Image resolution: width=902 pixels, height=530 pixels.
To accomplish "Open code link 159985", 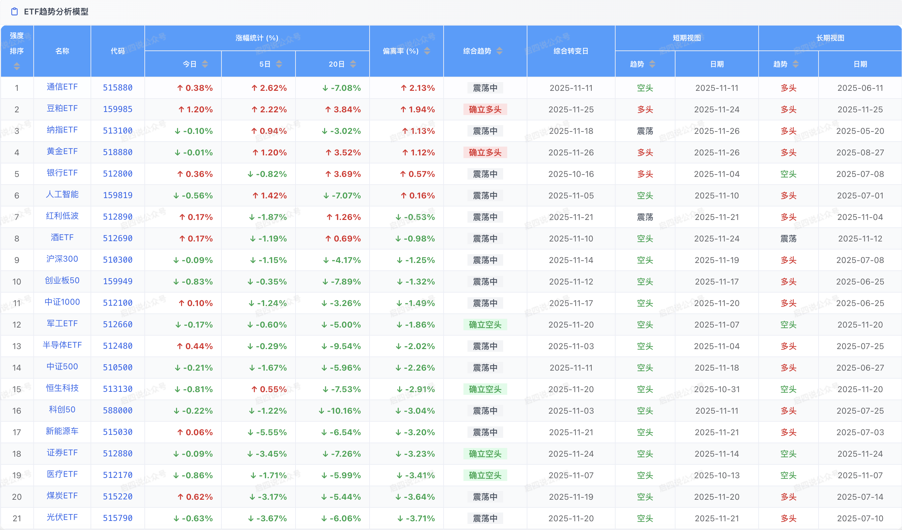I will coord(117,109).
